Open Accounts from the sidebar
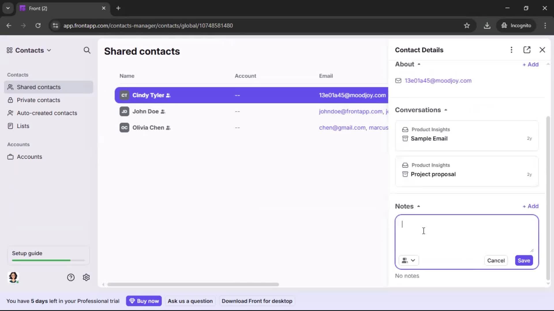The image size is (554, 311). click(x=29, y=157)
